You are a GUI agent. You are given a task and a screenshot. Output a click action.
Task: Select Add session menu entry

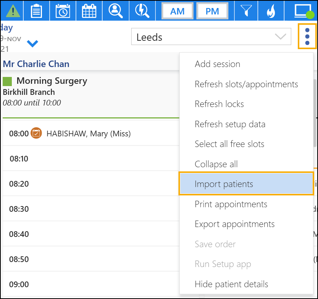tap(217, 64)
